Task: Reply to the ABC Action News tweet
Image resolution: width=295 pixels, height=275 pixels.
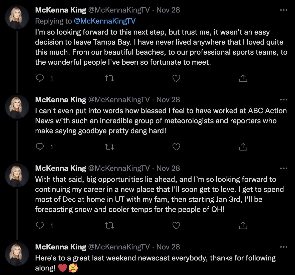Action: pyautogui.click(x=40, y=147)
